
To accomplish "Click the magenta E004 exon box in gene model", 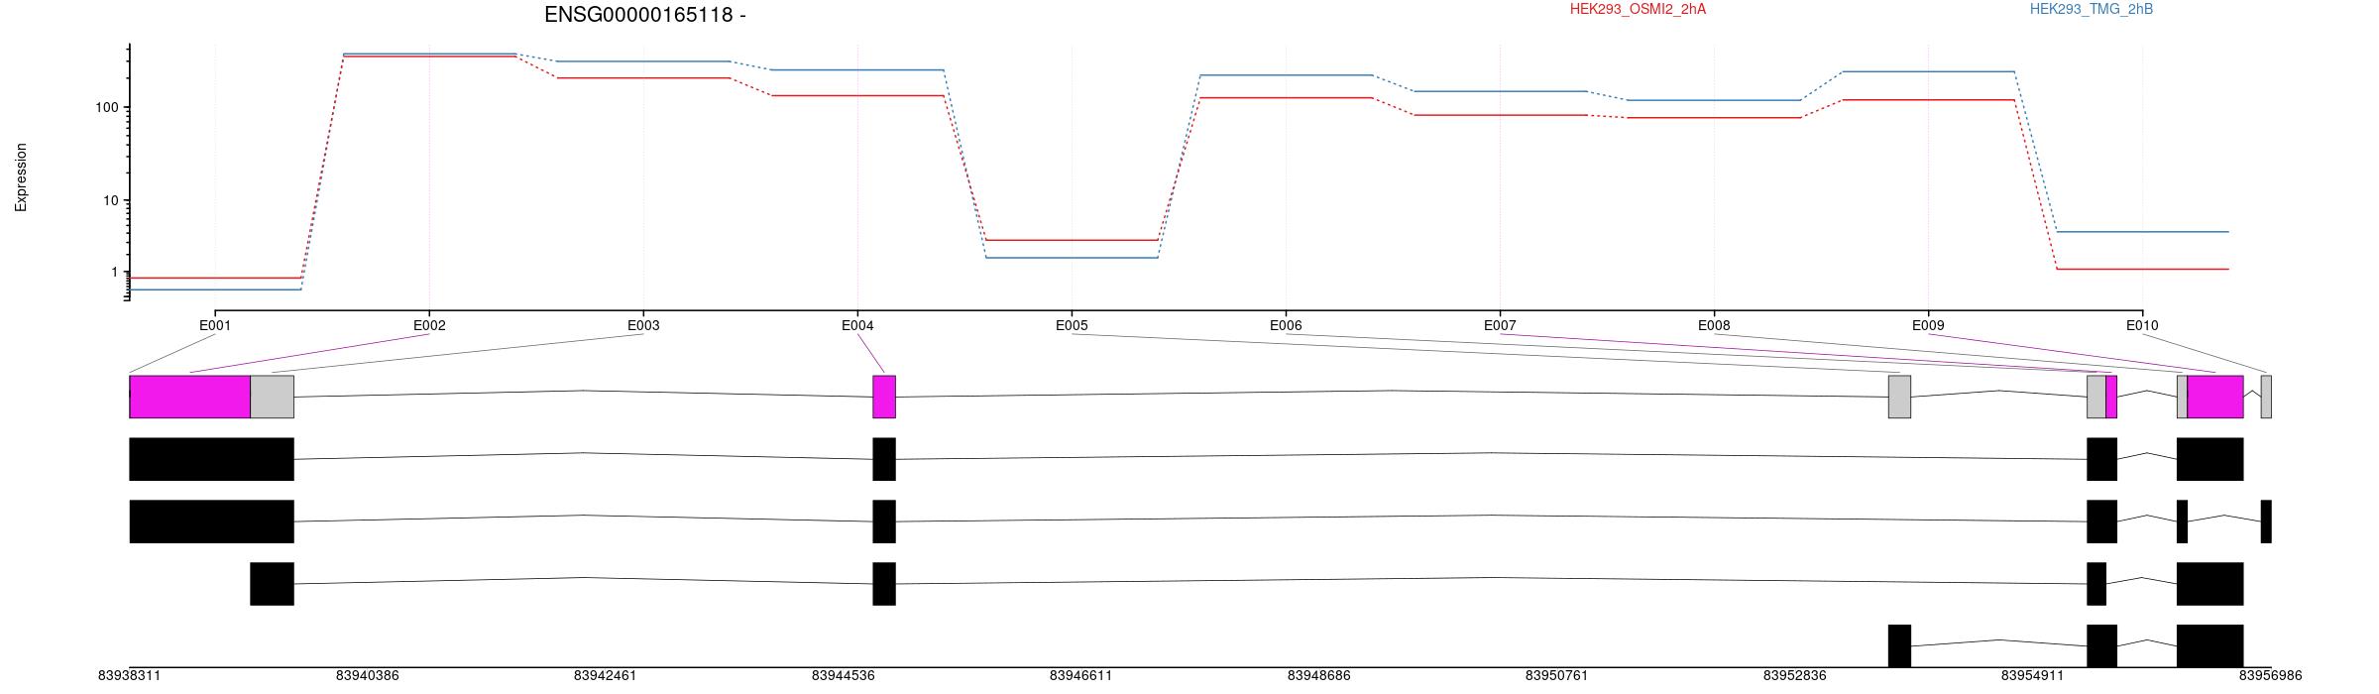I will 884,397.
